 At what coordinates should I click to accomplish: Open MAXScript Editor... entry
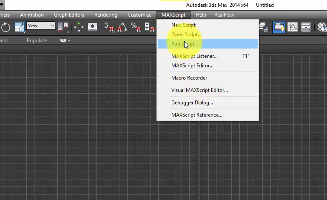[x=208, y=66]
